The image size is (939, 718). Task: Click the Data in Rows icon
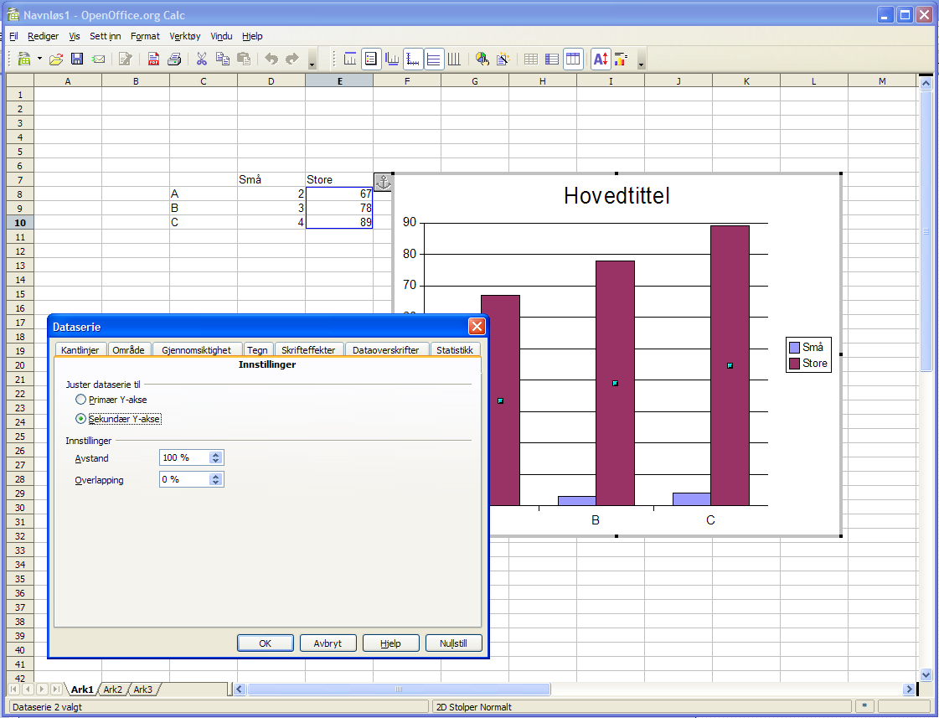coord(551,59)
